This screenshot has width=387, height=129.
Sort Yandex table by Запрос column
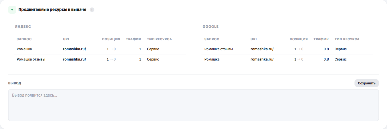tap(24, 39)
